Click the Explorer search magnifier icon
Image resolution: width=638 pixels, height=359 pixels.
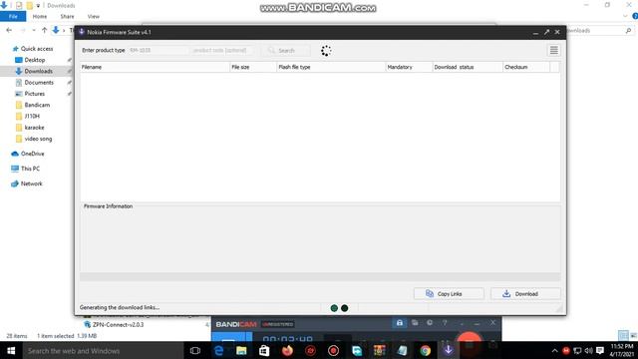[628, 31]
